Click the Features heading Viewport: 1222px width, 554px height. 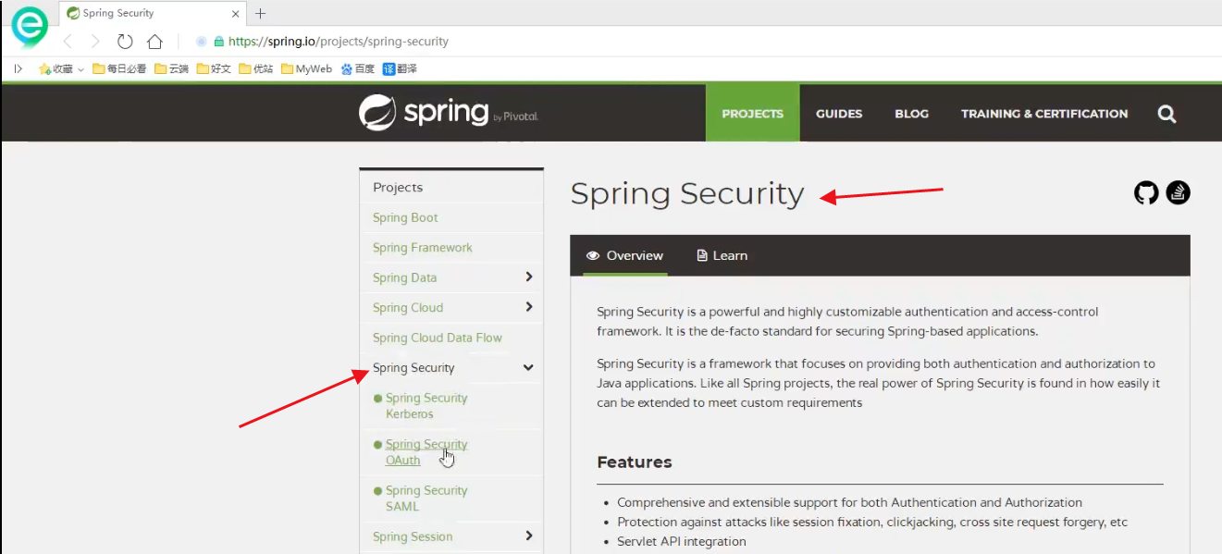click(635, 462)
